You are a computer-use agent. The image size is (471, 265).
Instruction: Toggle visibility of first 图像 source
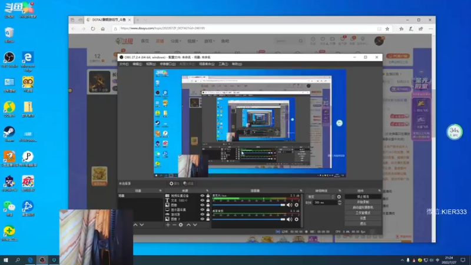click(x=202, y=205)
